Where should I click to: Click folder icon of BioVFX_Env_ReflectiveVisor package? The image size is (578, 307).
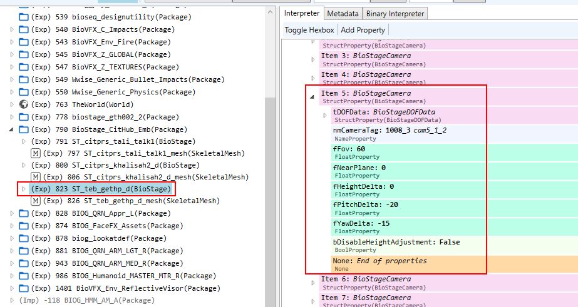pos(24,289)
